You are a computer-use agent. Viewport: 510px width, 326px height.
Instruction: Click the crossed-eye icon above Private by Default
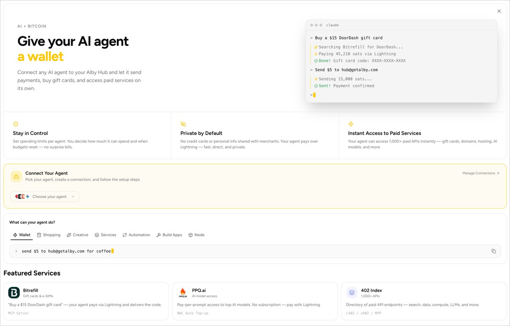[x=183, y=124]
